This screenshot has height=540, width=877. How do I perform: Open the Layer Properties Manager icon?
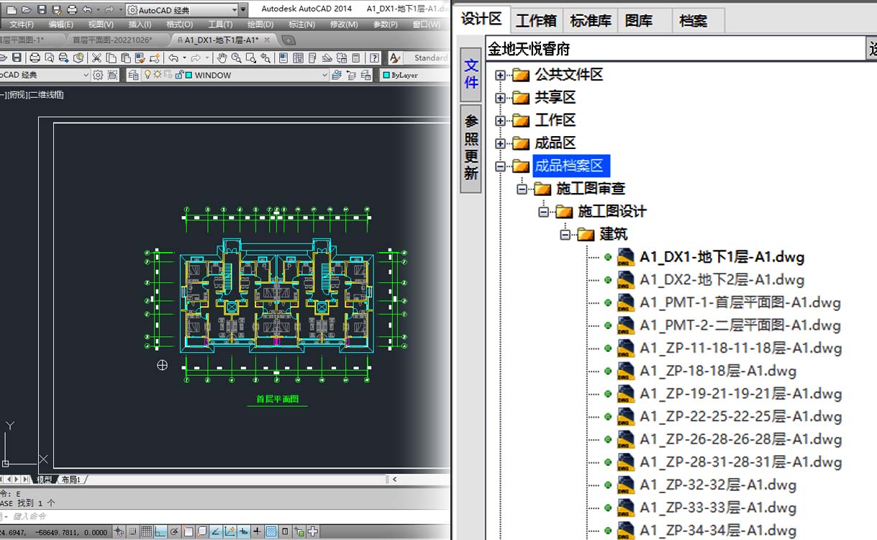(x=133, y=75)
